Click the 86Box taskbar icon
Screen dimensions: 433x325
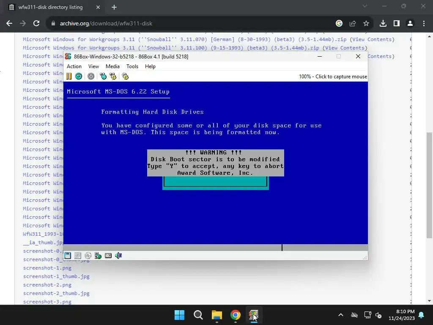pyautogui.click(x=254, y=315)
